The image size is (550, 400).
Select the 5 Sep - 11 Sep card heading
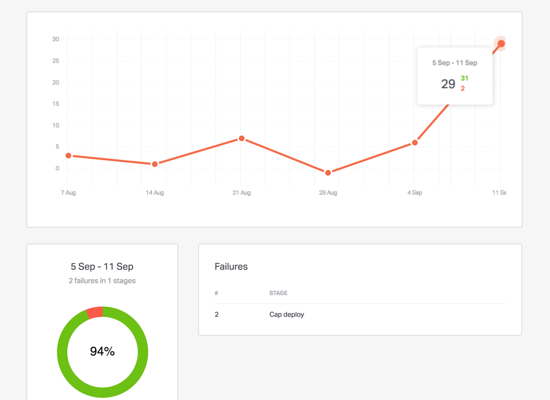coord(102,266)
